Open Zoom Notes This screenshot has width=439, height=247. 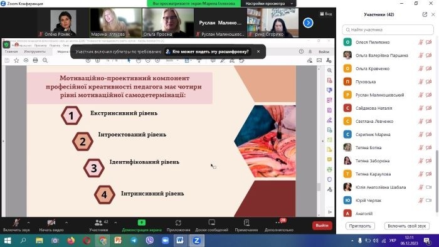pos(246,226)
